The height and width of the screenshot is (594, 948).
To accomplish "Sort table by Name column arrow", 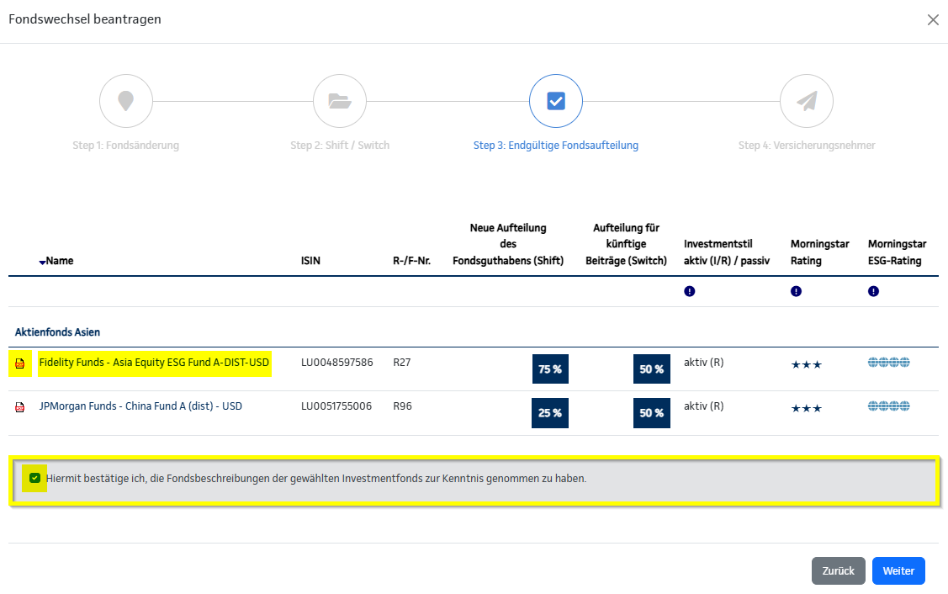I will point(43,262).
